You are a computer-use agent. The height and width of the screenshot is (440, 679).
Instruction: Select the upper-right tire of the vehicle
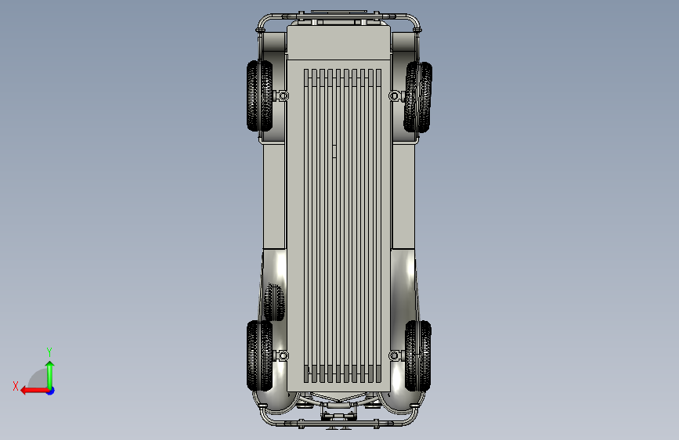tap(418, 96)
